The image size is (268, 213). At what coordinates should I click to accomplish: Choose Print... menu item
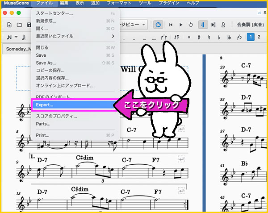tap(75, 135)
